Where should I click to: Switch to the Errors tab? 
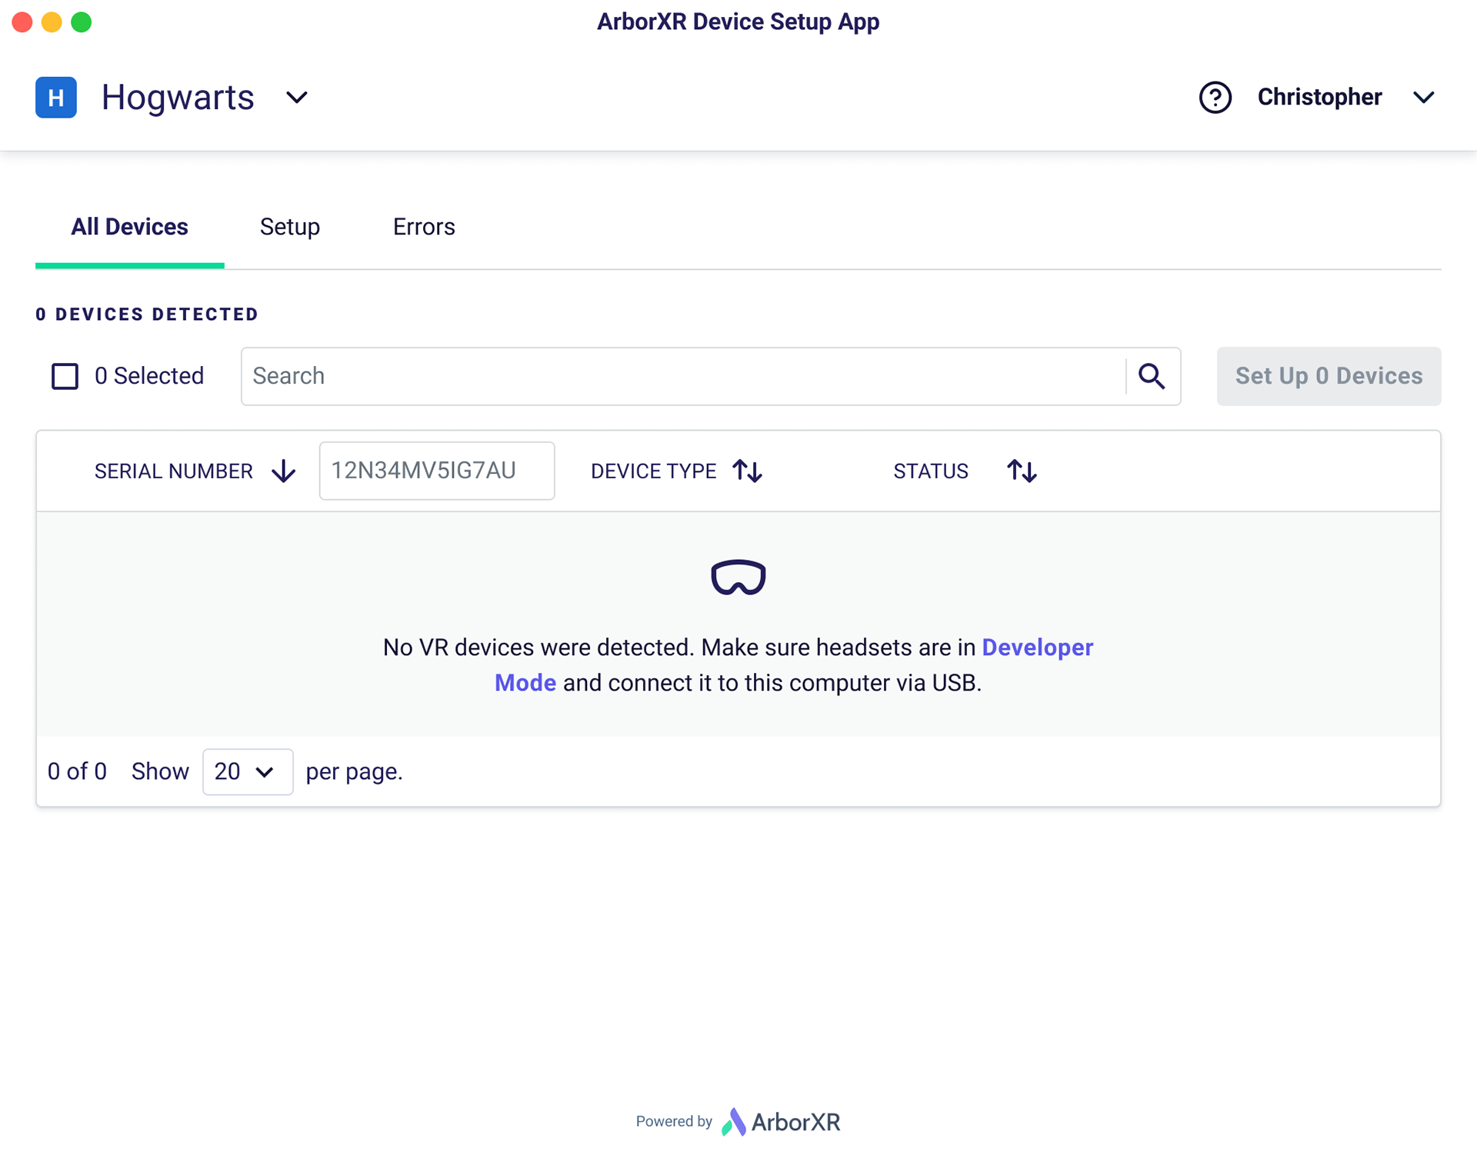coord(424,227)
